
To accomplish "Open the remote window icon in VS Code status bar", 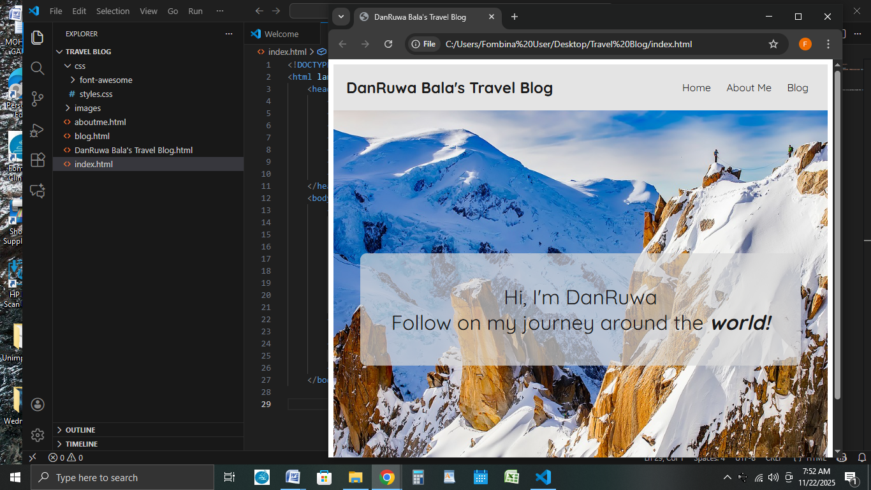I will (x=33, y=457).
